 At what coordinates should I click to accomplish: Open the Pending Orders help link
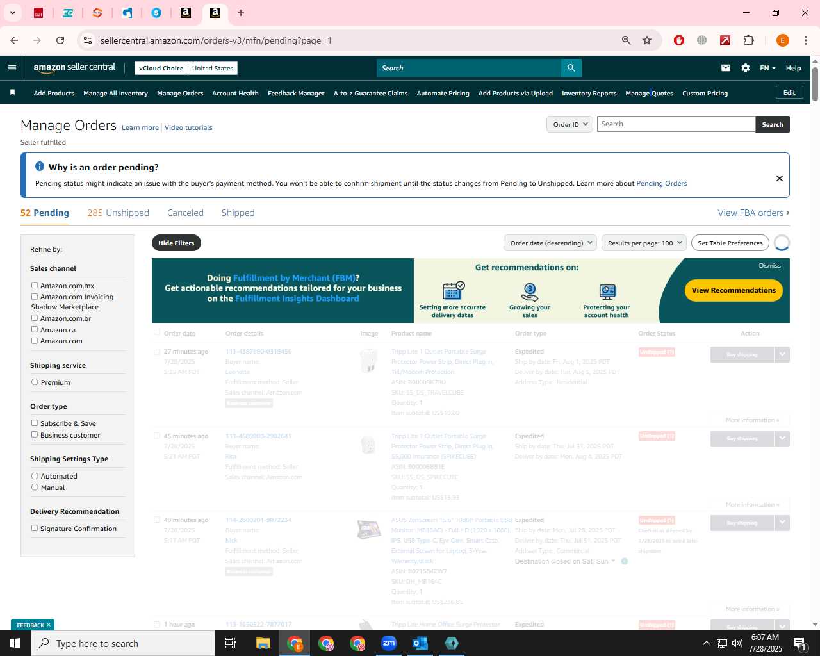[x=661, y=183]
